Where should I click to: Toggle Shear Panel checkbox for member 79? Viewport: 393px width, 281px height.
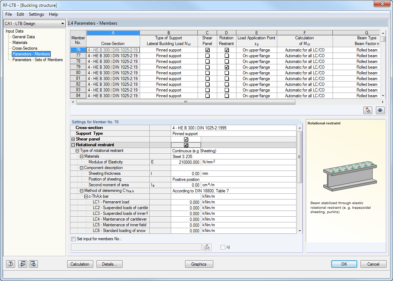coord(207,67)
